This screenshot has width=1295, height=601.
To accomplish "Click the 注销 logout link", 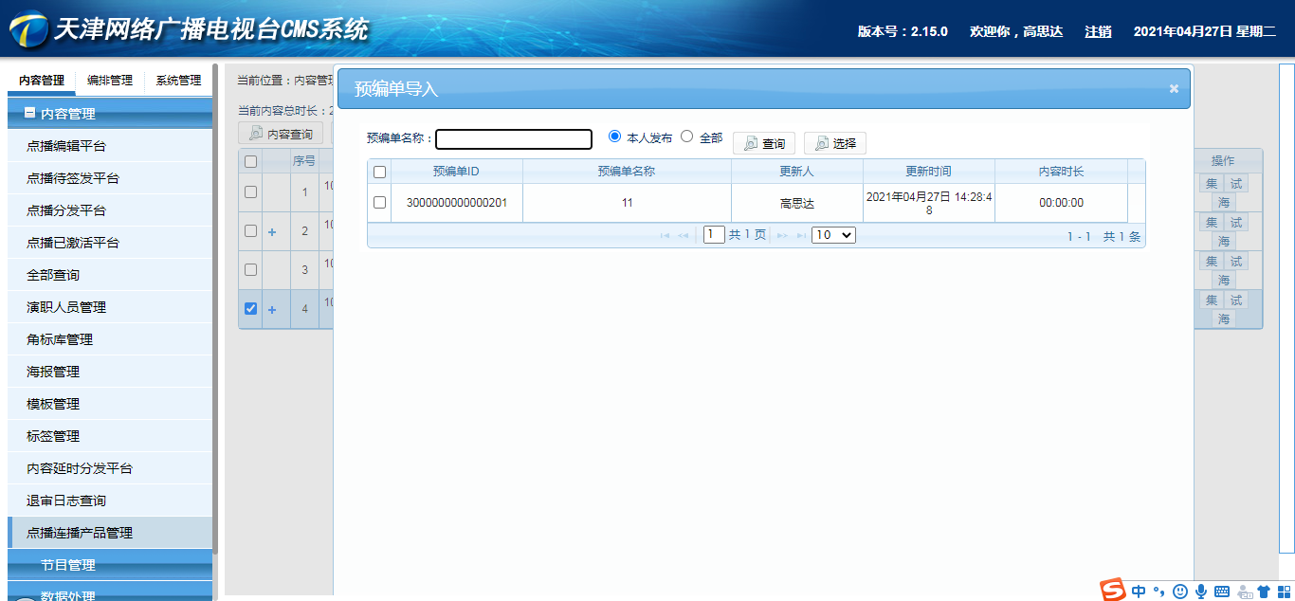I will coord(1098,31).
